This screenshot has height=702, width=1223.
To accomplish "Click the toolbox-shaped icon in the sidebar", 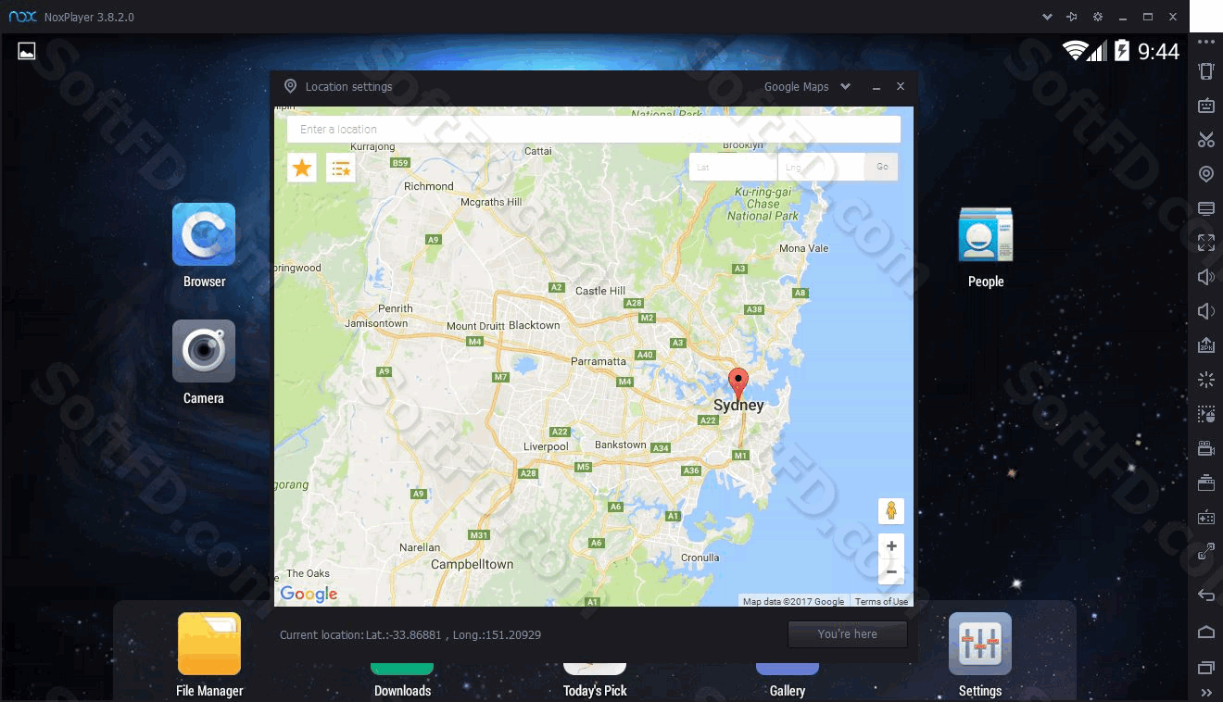I will tap(1205, 483).
